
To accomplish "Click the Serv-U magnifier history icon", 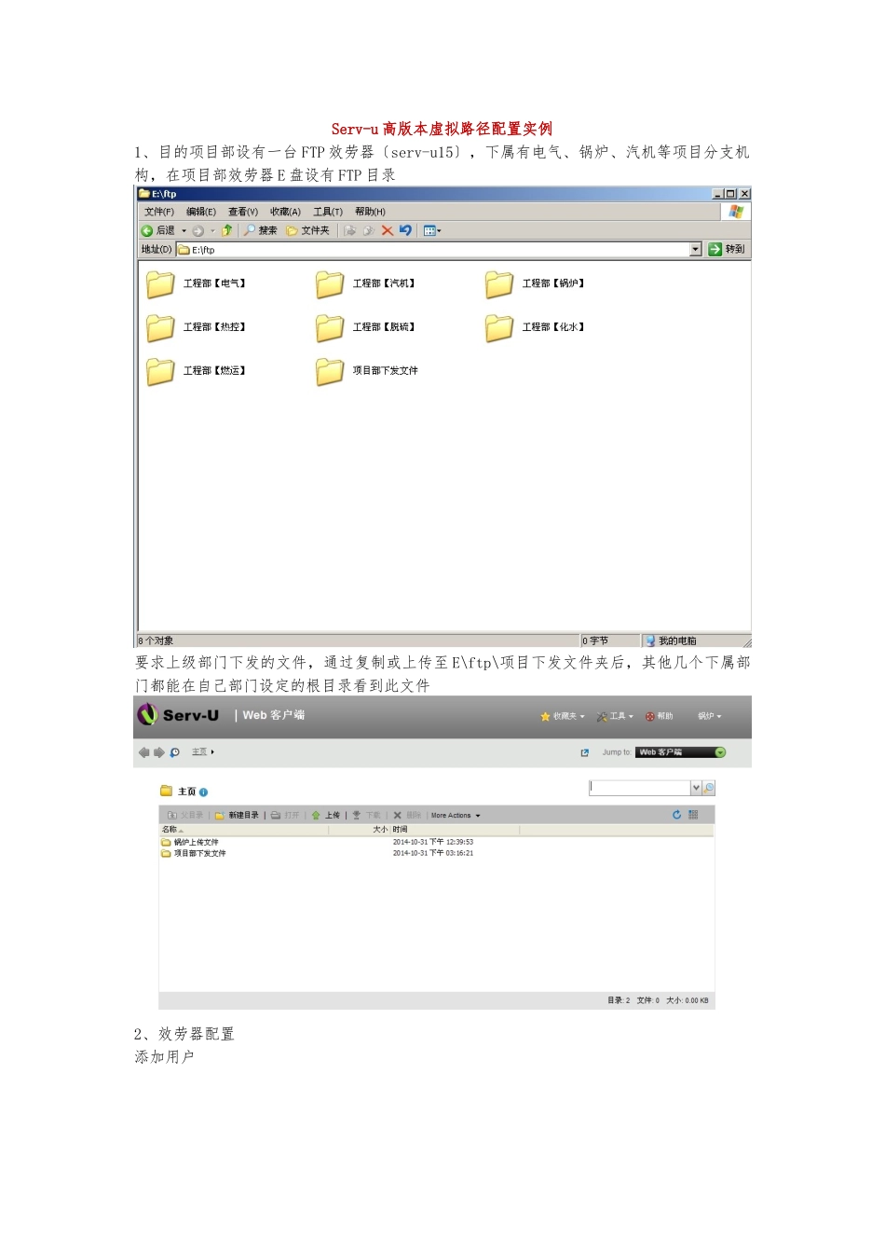I will coord(174,752).
